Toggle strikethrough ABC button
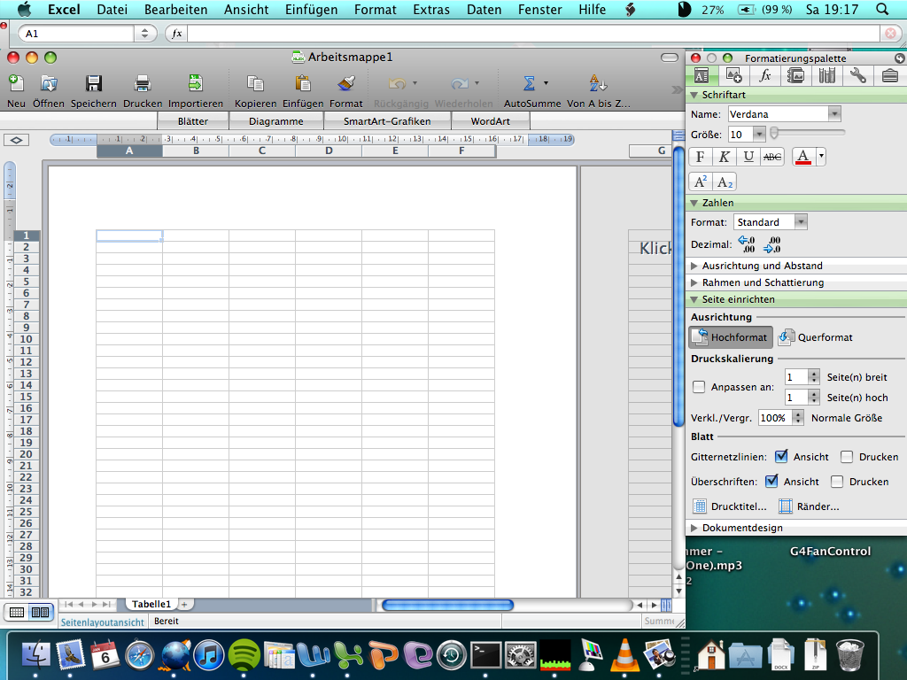Image resolution: width=907 pixels, height=680 pixels. 772,157
